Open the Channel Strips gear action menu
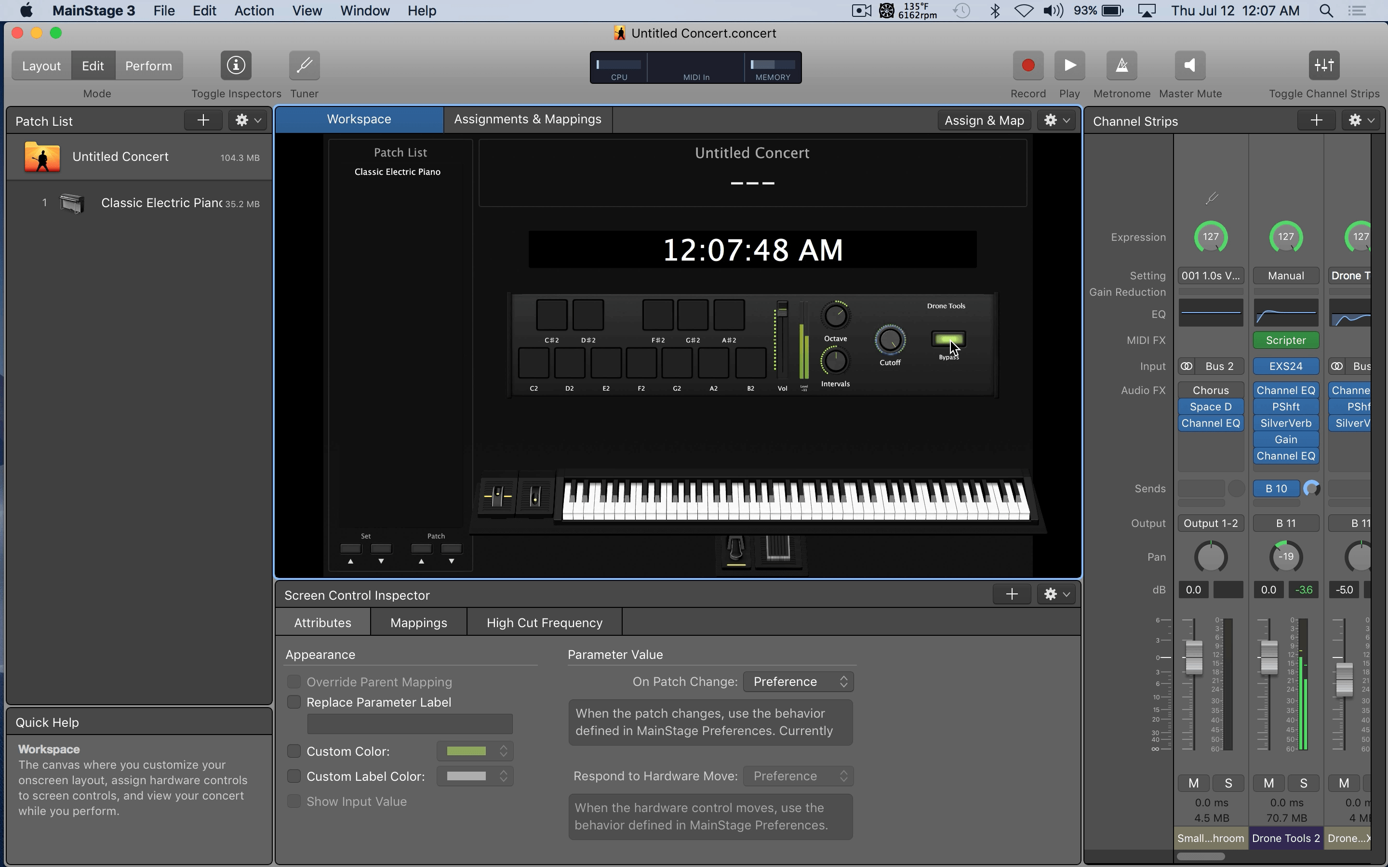This screenshot has width=1388, height=867. [1361, 120]
